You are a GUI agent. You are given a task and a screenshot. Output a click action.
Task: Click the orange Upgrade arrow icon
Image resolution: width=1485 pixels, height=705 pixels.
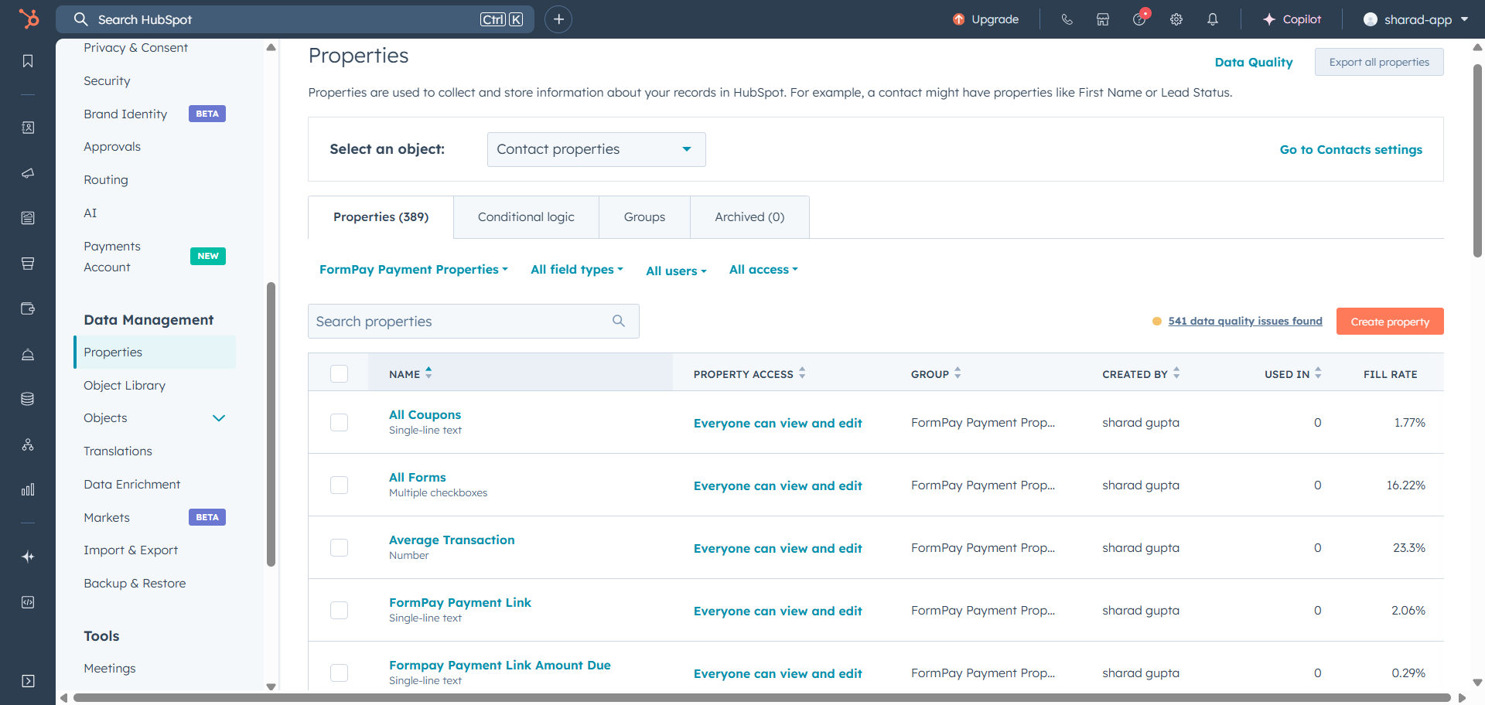pos(958,19)
